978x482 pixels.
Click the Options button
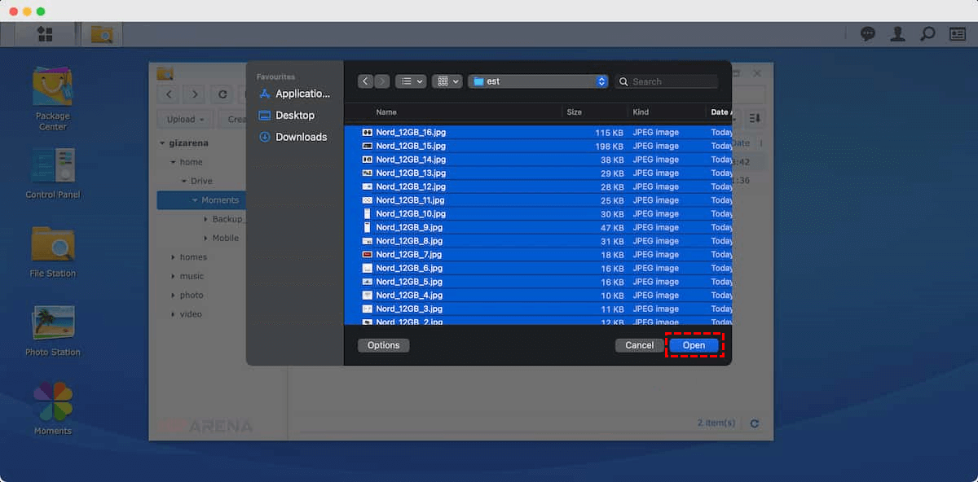pos(383,345)
